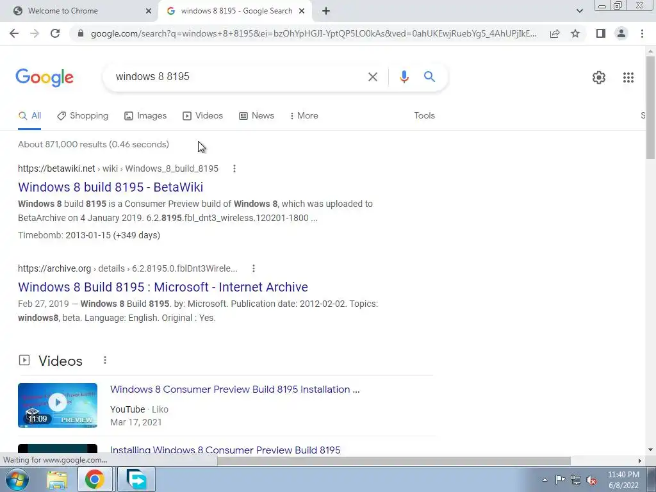Viewport: 656px width, 492px height.
Task: Open network status tray icon
Action: click(576, 480)
